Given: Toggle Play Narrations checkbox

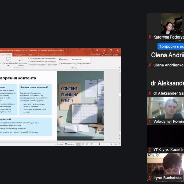Looking at the screenshot, I should click(29, 58).
